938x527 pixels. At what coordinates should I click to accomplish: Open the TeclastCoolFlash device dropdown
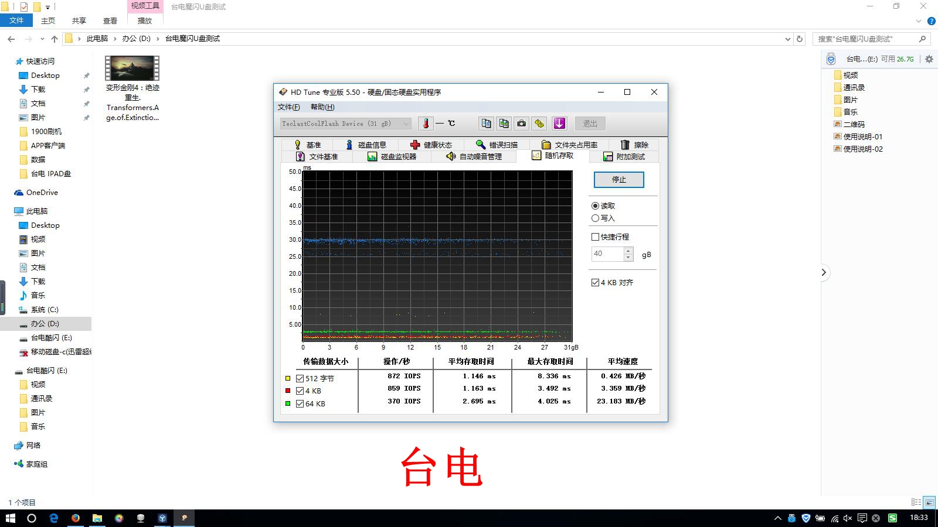[x=407, y=123]
